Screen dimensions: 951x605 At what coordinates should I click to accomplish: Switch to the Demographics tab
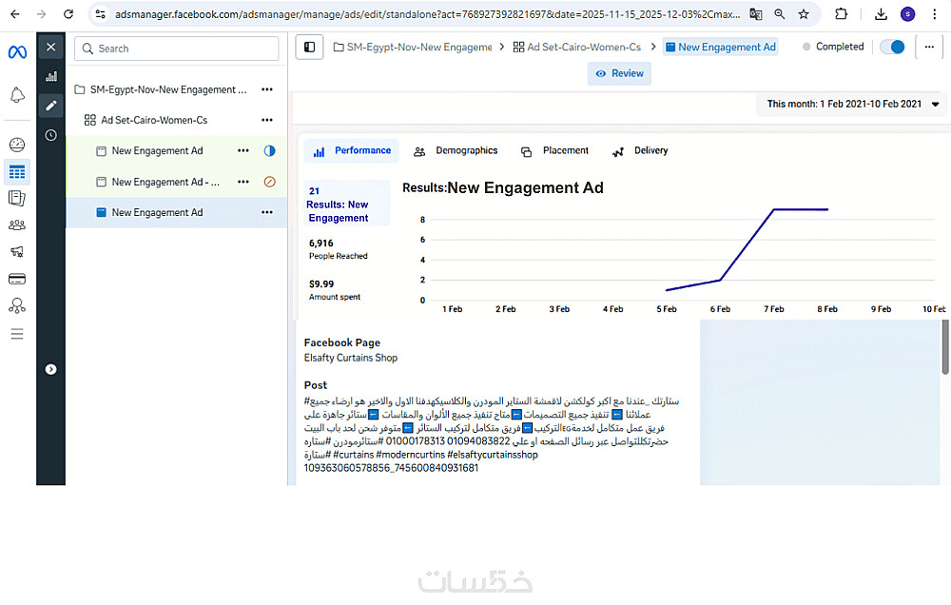[x=456, y=150]
